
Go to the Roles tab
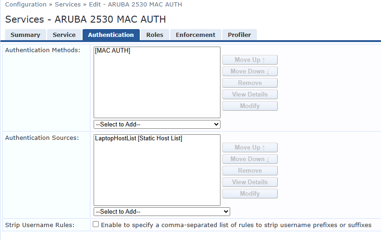pos(155,35)
